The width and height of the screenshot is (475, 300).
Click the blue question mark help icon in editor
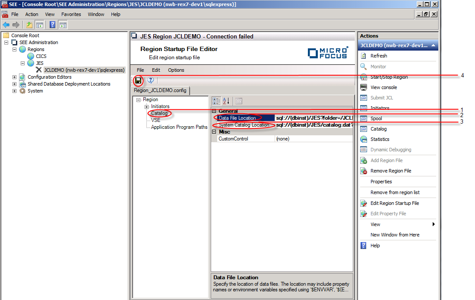coord(151,80)
